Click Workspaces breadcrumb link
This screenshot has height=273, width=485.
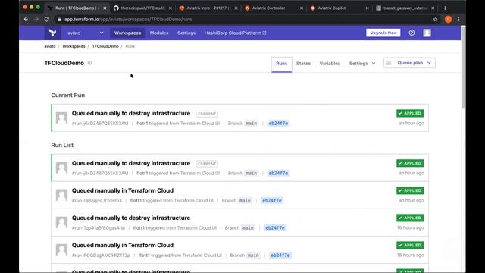click(x=74, y=46)
